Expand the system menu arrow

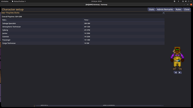(x=191, y=1)
